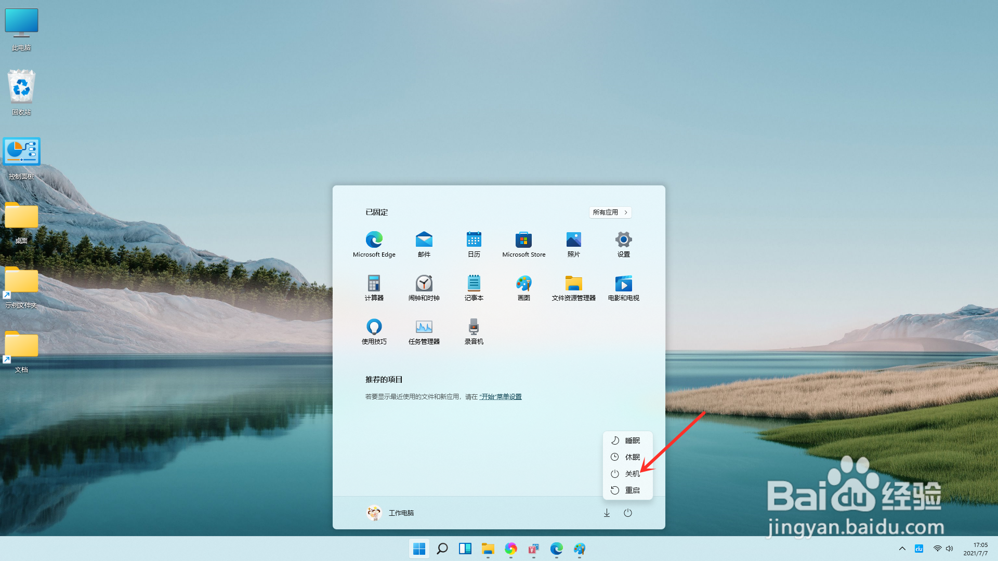
Task: Launch 邮件 from pinned apps
Action: tap(424, 244)
